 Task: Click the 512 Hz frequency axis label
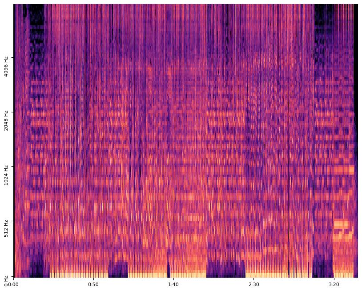point(6,228)
